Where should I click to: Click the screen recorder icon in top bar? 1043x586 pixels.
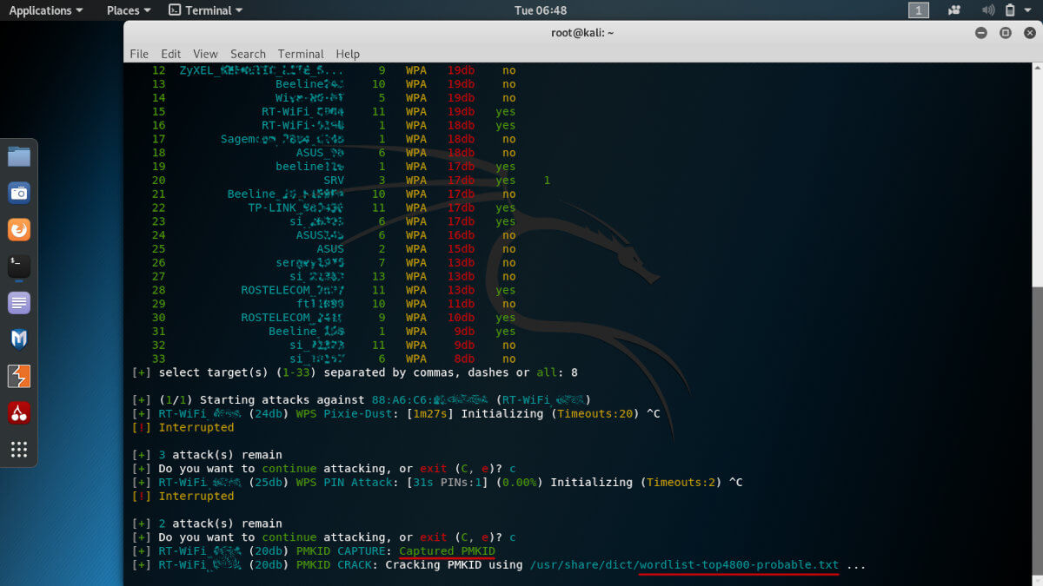coord(955,10)
